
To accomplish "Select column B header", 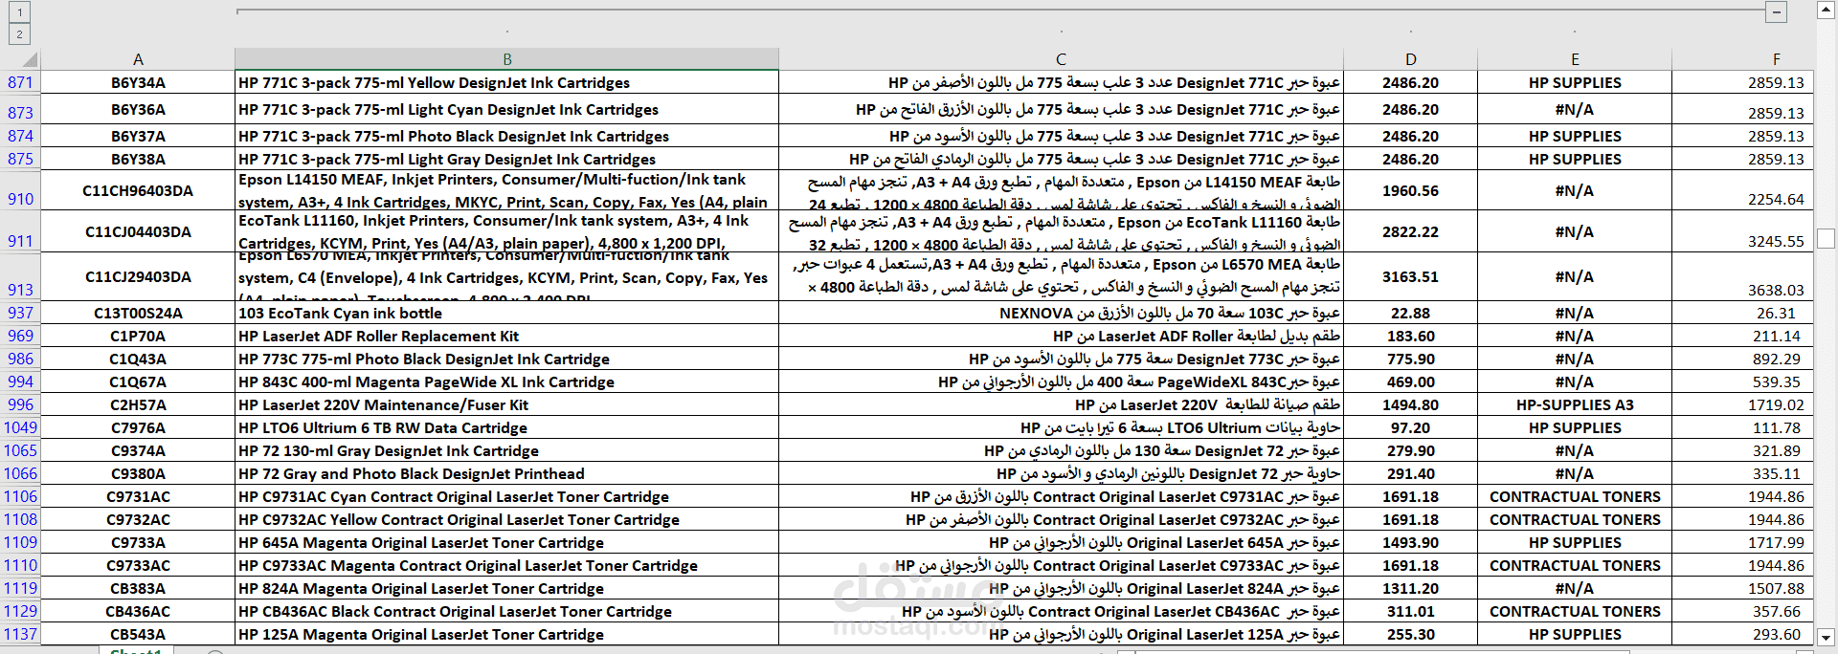I will [x=506, y=59].
